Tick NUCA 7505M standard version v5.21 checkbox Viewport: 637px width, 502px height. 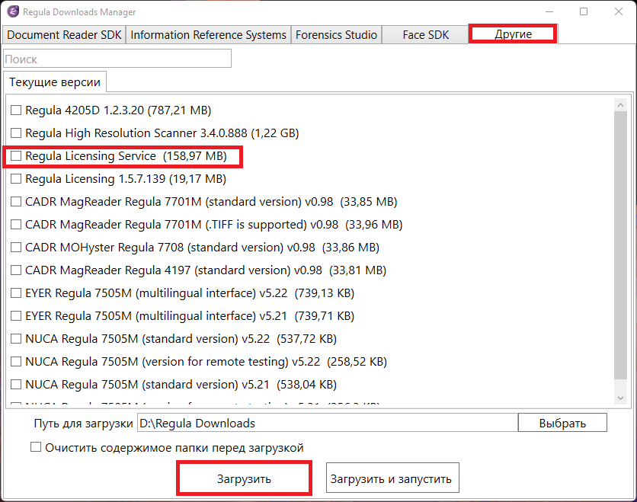16,384
